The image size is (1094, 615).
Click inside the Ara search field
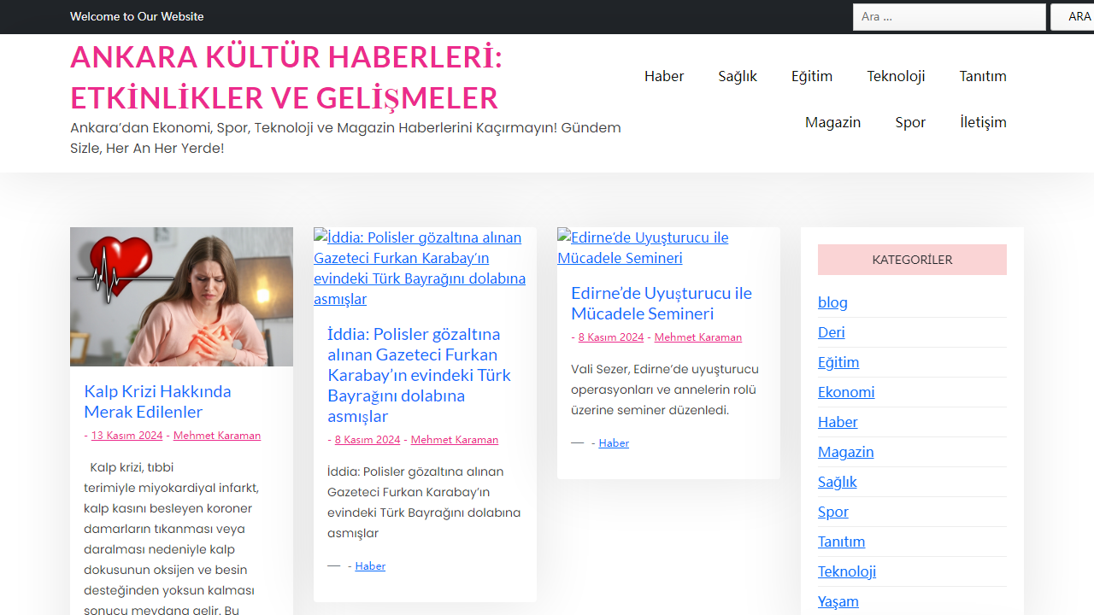[x=949, y=16]
